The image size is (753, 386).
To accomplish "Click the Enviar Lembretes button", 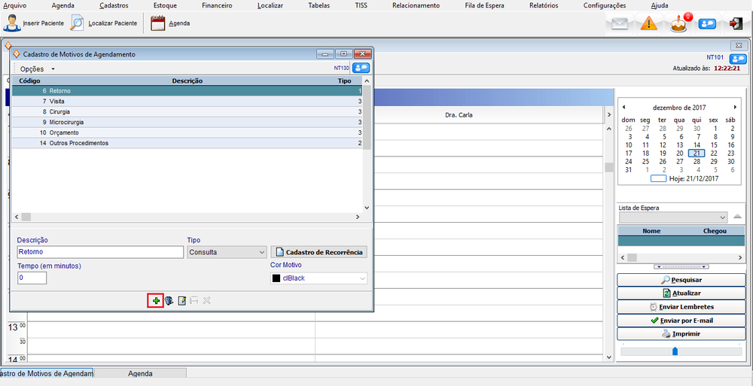I will point(680,307).
